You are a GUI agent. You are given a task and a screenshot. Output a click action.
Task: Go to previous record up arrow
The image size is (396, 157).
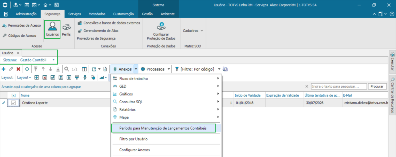pyautogui.click(x=43, y=69)
